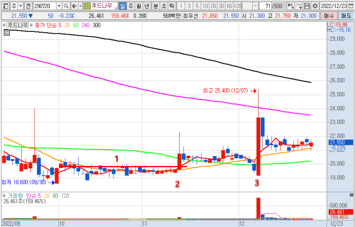355x227 pixels.
Task: Click the green 신 badge icon
Action: pyautogui.click(x=87, y=6)
